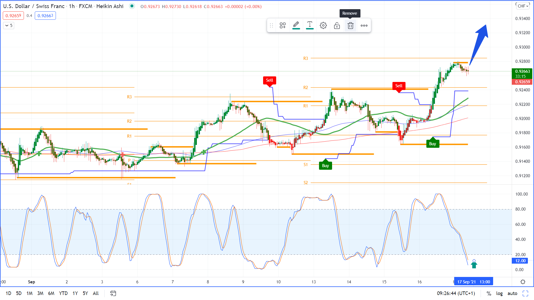This screenshot has height=300, width=534.
Task: Open chart axis settings gear icon
Action: (x=523, y=282)
